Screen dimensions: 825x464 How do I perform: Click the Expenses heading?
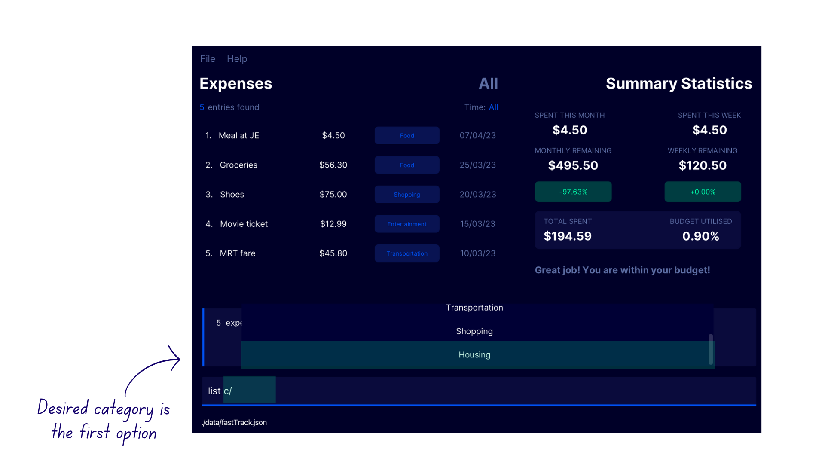pyautogui.click(x=236, y=83)
